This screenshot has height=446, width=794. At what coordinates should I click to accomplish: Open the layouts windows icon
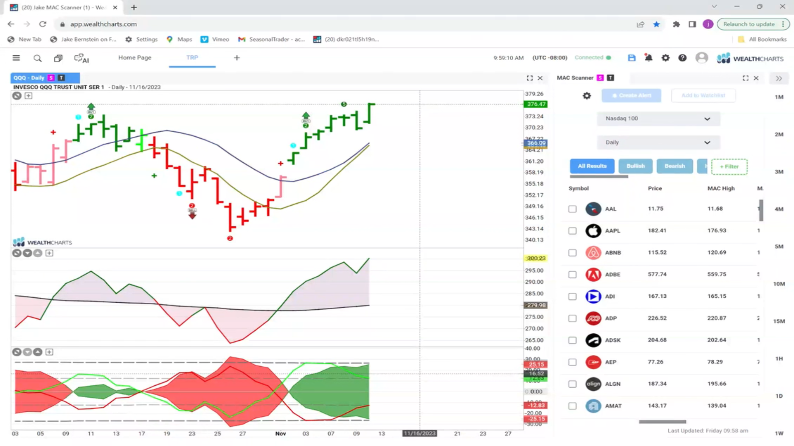pyautogui.click(x=58, y=58)
